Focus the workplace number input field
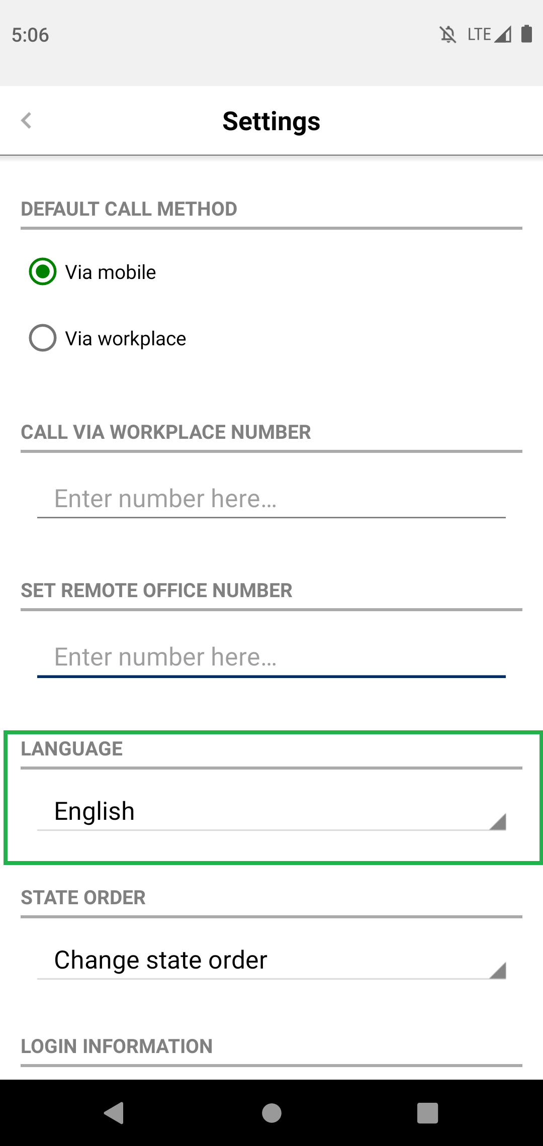The width and height of the screenshot is (543, 1146). point(271,499)
